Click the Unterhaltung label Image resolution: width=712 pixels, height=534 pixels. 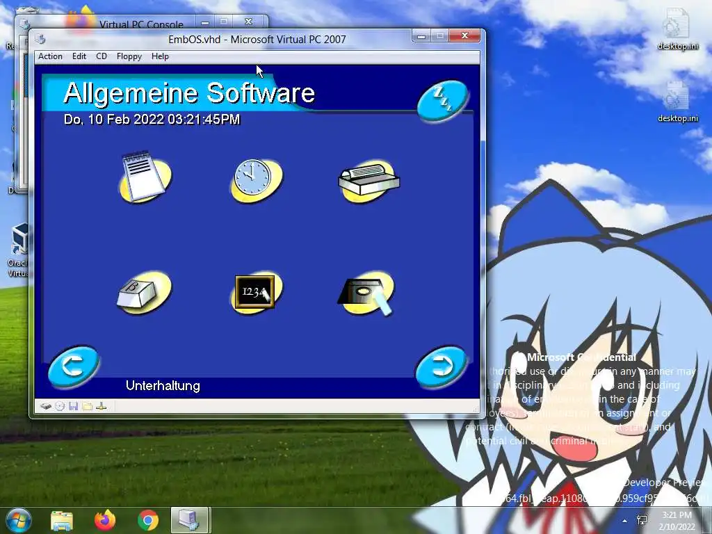163,385
